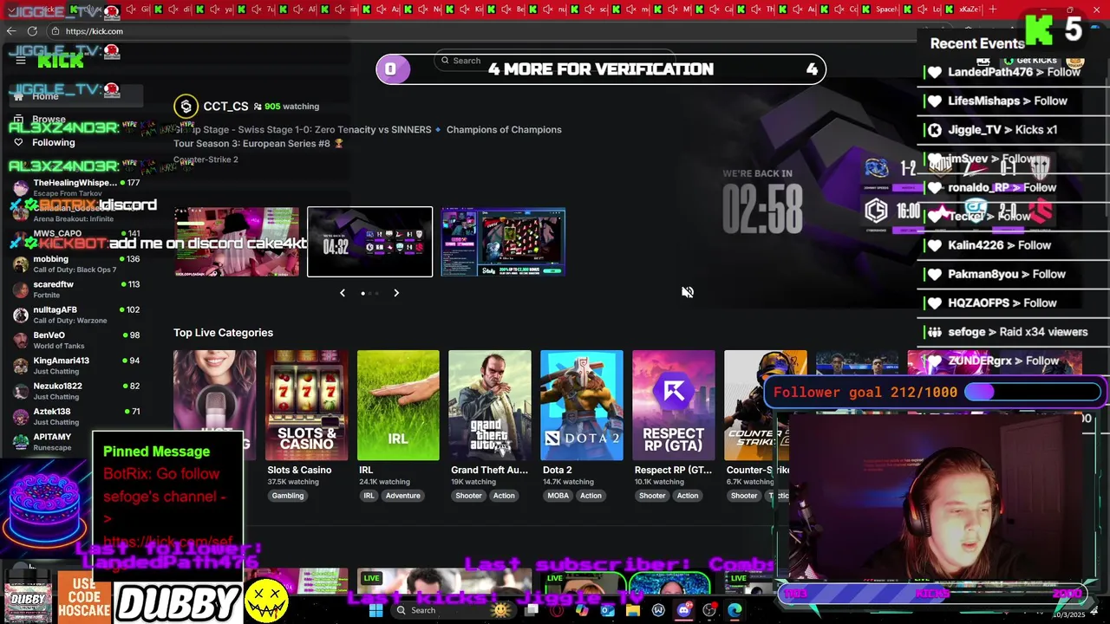This screenshot has width=1110, height=624.
Task: Click the Nezuko1822 Just Chatting row
Action: pos(76,391)
